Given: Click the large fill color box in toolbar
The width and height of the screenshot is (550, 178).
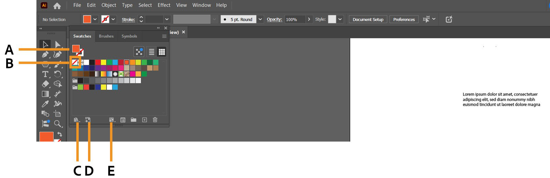Looking at the screenshot, I should [x=46, y=136].
